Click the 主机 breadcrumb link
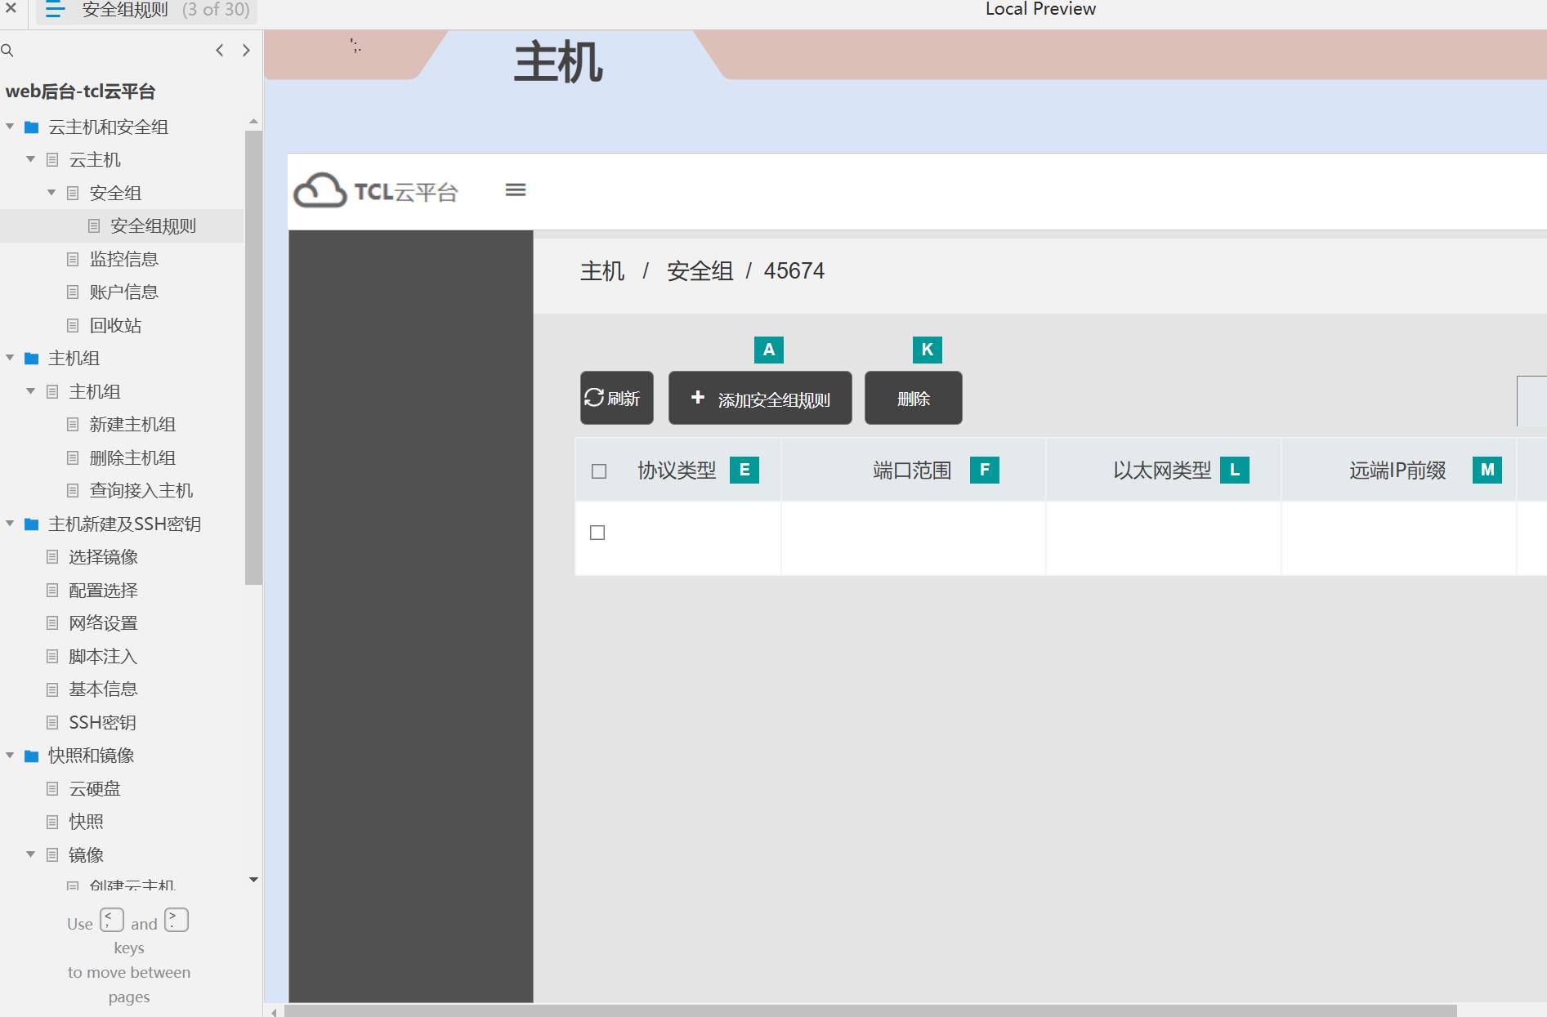The image size is (1547, 1017). pyautogui.click(x=602, y=271)
